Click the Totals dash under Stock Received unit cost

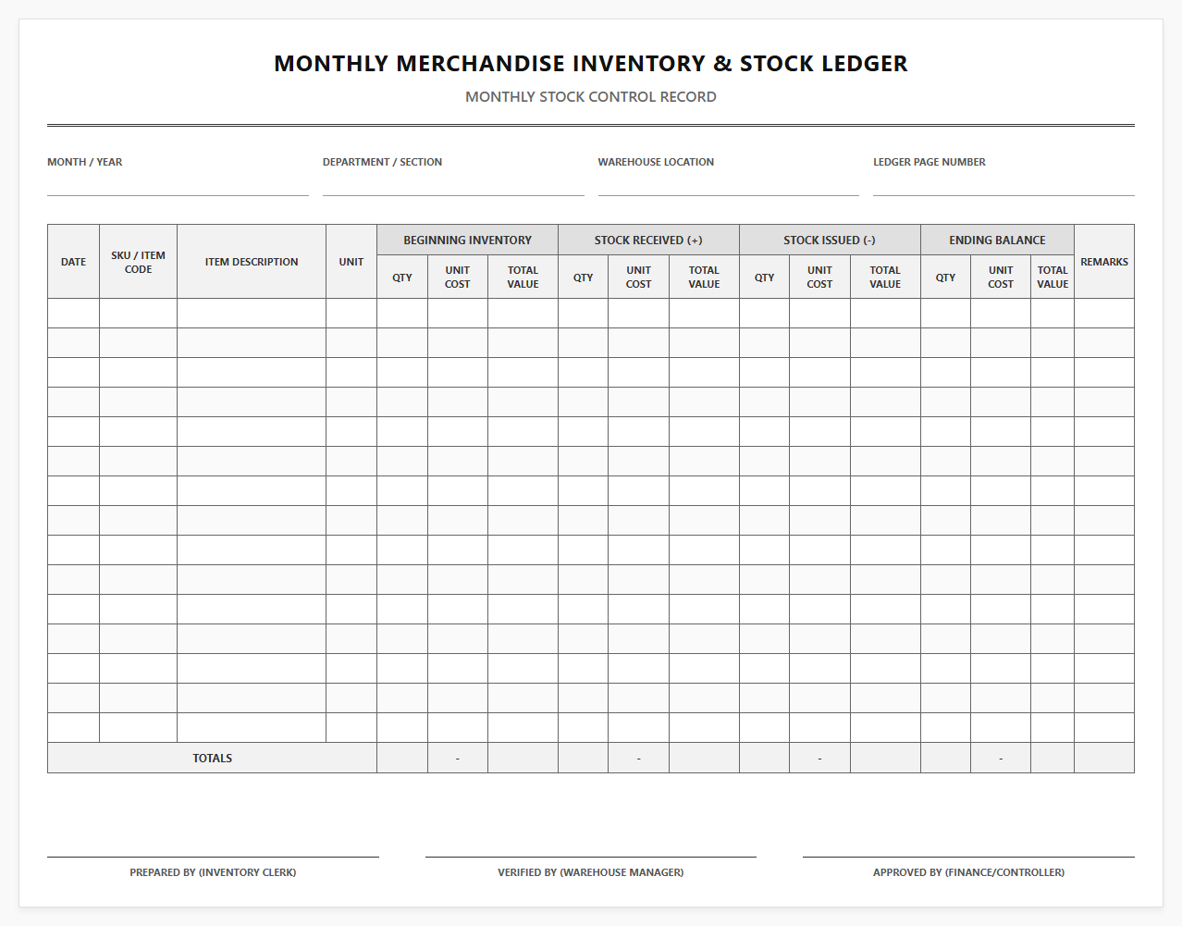tap(639, 759)
